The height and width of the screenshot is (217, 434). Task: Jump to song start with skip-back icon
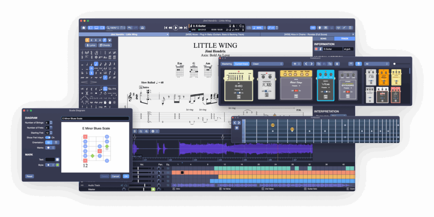point(166,28)
